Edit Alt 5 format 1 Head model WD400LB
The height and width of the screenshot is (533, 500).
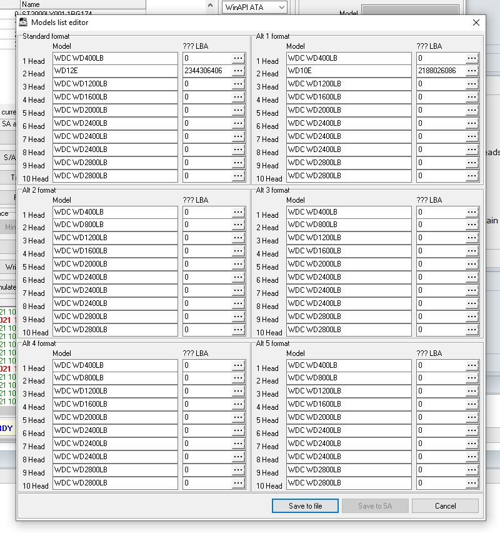[x=349, y=365]
